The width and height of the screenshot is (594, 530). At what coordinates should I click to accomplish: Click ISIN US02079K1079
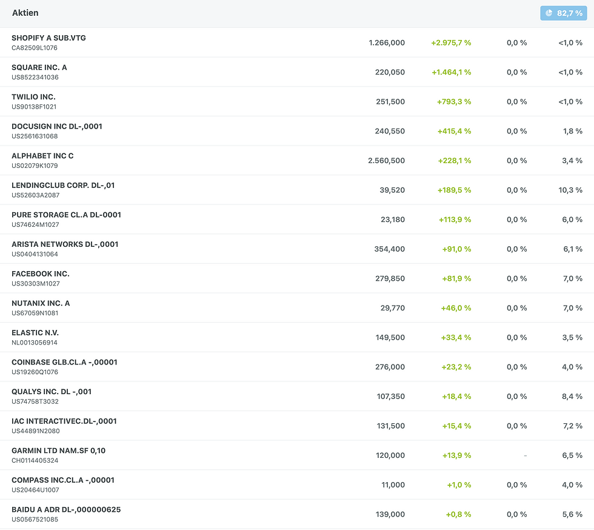click(x=35, y=166)
